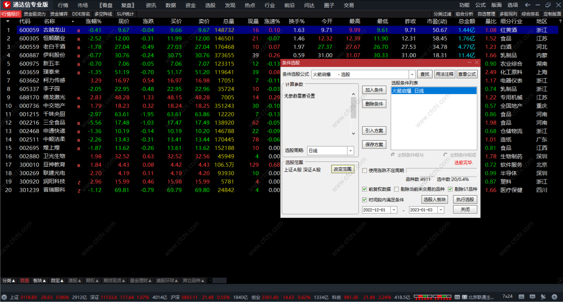This screenshot has width=563, height=302.
Task: Click the satellite dish icon
Action: pos(543,297)
